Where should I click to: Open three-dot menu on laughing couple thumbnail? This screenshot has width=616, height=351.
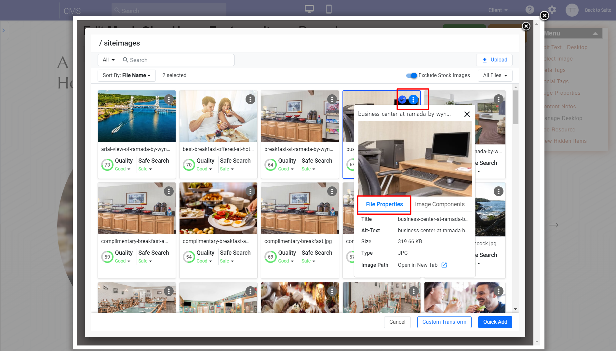click(499, 291)
